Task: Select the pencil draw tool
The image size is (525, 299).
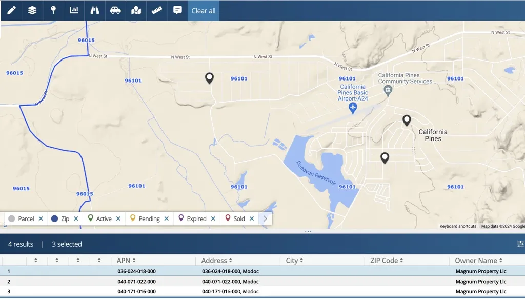Action: tap(11, 10)
